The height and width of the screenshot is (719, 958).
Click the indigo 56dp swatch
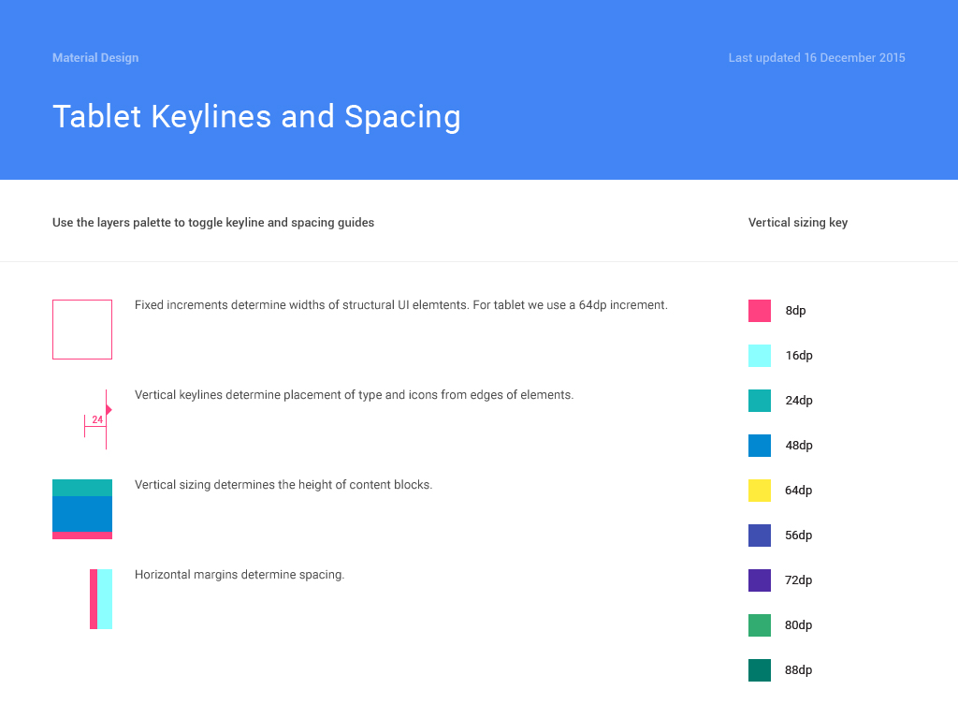pyautogui.click(x=760, y=536)
